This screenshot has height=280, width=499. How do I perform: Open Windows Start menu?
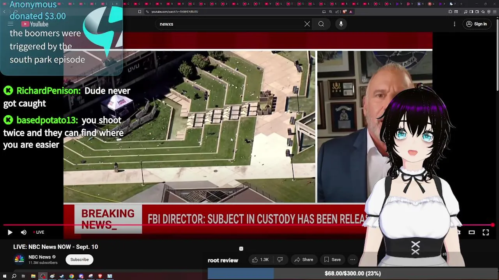5,276
